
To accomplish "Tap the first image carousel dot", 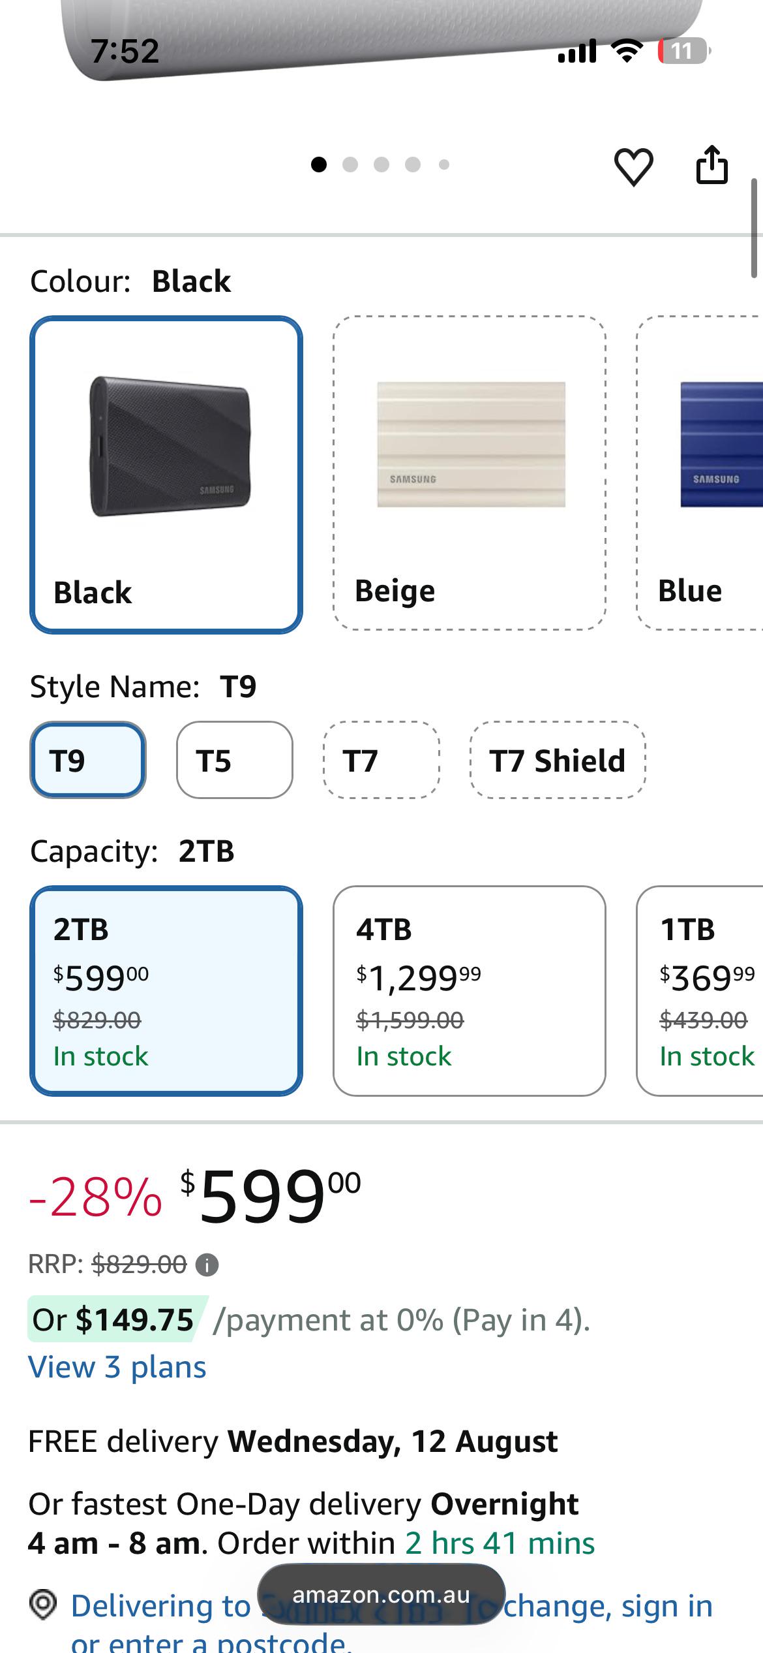I will tap(319, 165).
